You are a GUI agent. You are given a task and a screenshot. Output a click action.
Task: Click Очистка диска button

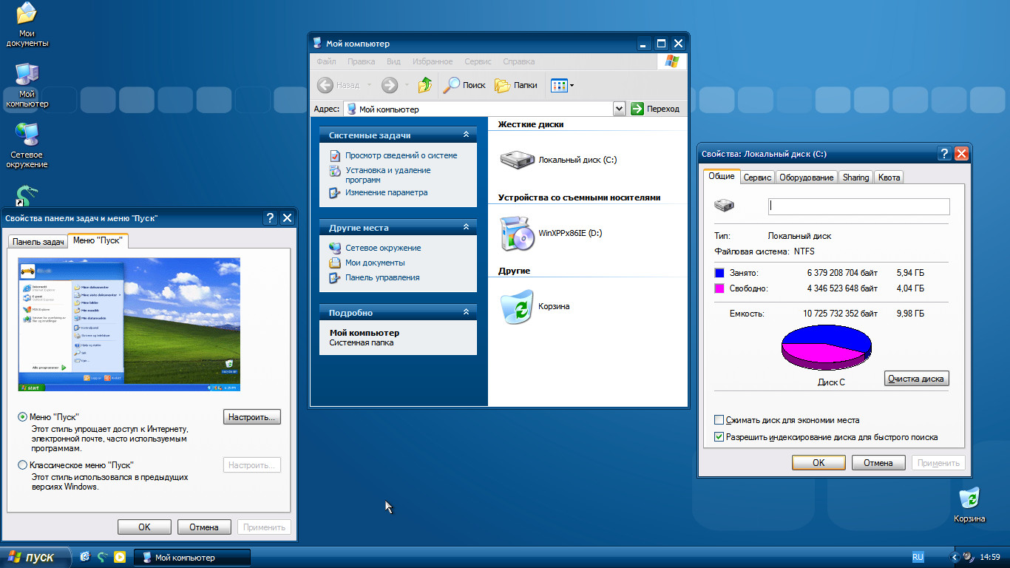tap(916, 379)
